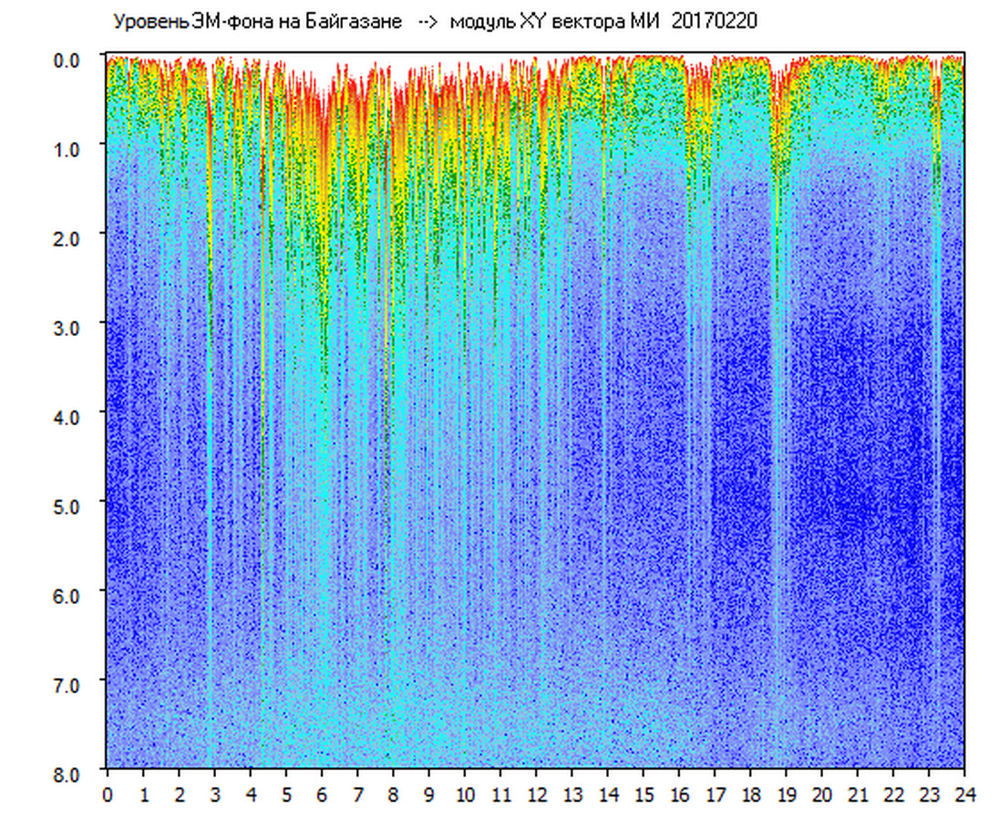Select the y-axis label 1.0
999x821 pixels.
(68, 148)
